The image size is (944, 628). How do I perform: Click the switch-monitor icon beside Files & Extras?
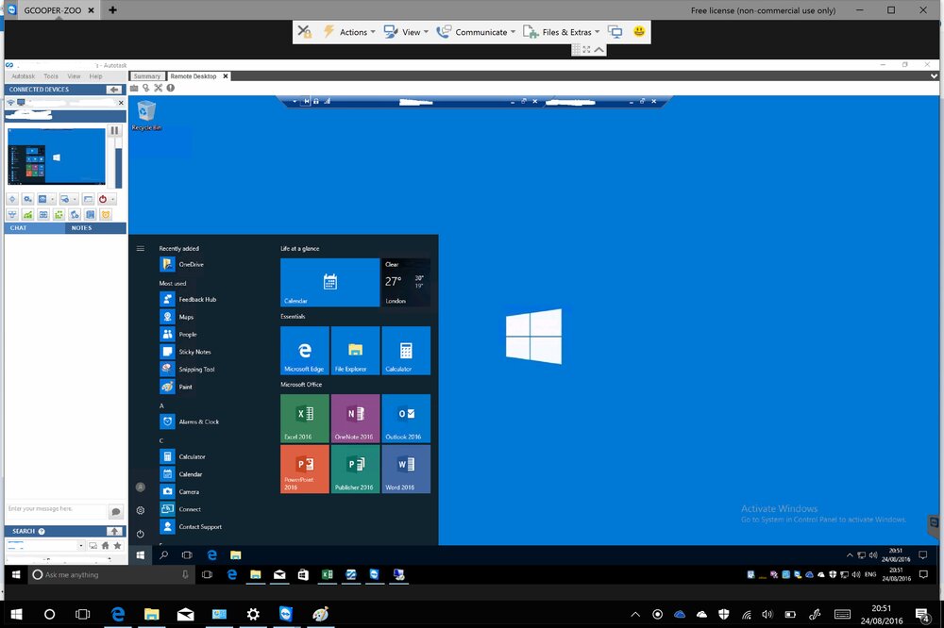point(615,32)
